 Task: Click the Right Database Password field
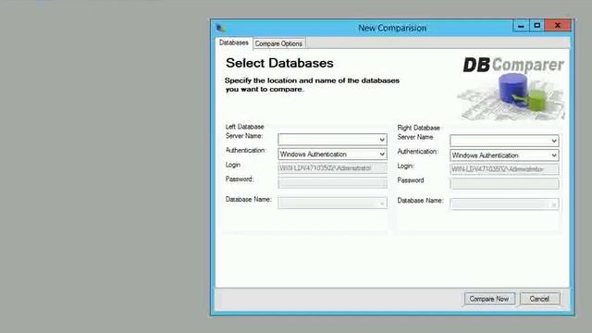504,184
